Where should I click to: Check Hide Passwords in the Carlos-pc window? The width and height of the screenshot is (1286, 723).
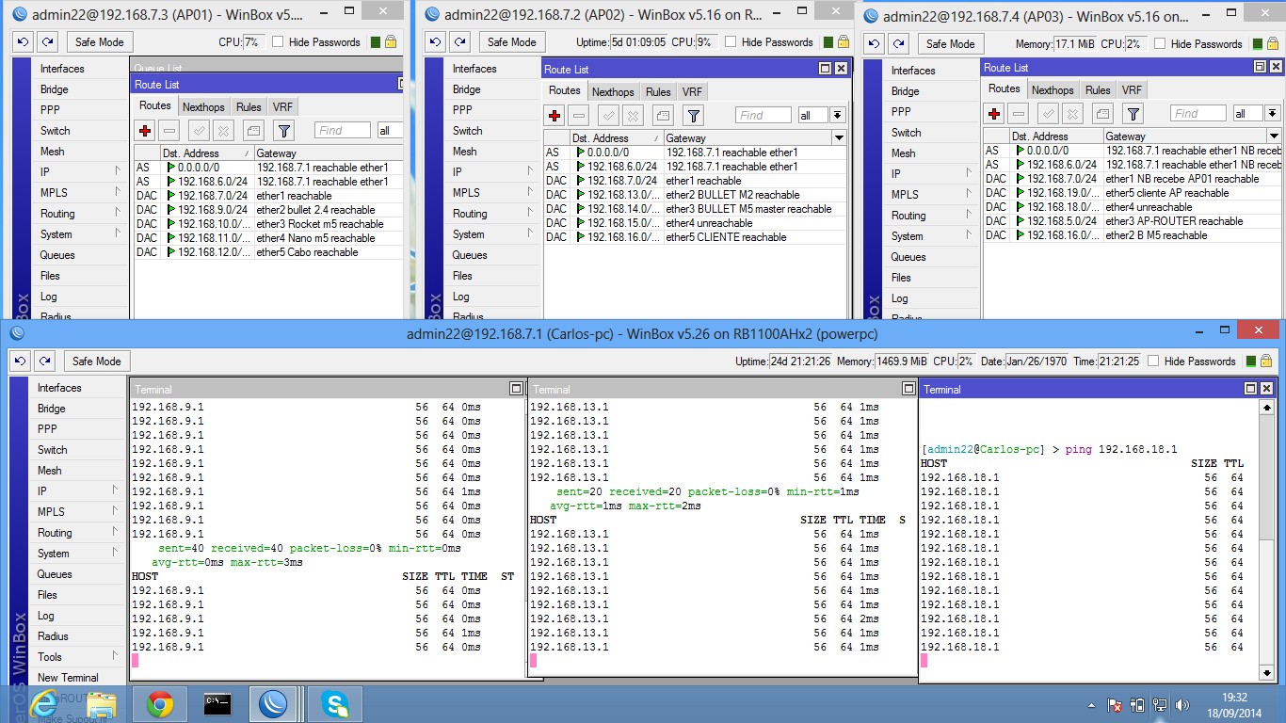[1153, 361]
